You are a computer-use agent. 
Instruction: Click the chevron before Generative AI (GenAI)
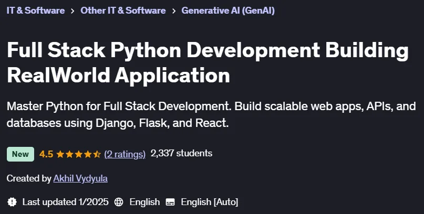pos(173,11)
